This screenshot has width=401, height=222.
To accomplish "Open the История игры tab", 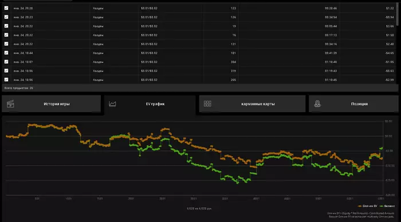I will (x=51, y=104).
